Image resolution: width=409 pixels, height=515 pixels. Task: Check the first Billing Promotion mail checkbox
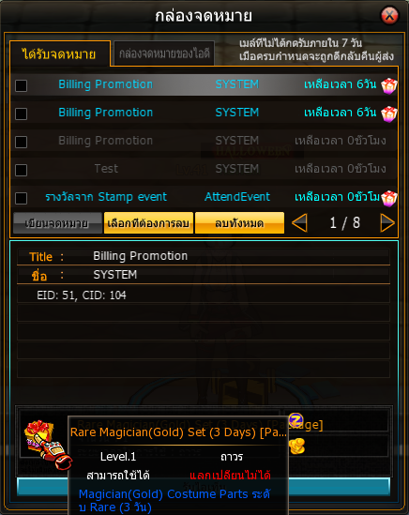point(21,85)
